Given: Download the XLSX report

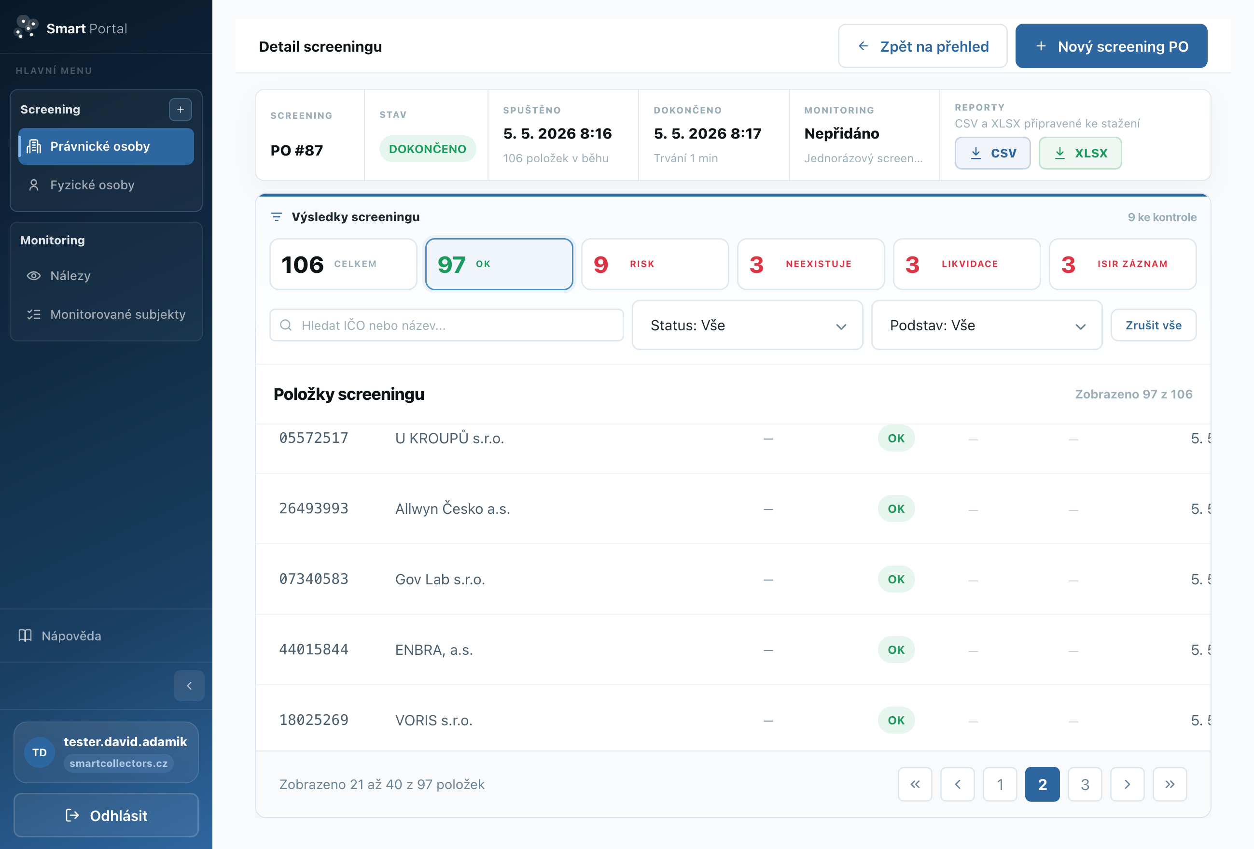Looking at the screenshot, I should coord(1080,153).
